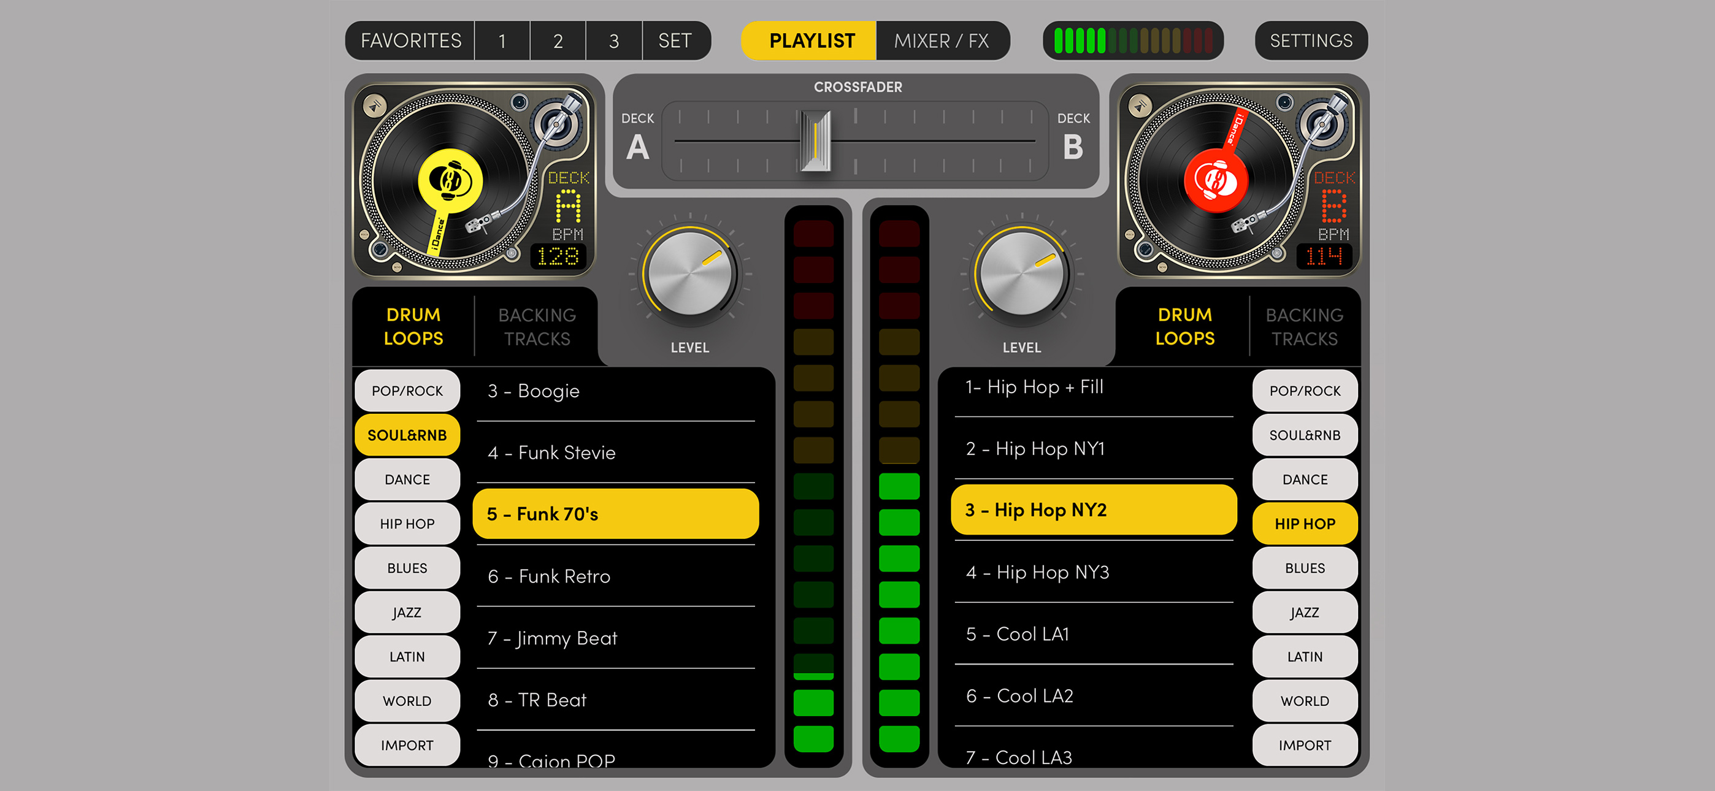The image size is (1715, 791).
Task: Click the Deck B tonearm
Action: click(1299, 173)
